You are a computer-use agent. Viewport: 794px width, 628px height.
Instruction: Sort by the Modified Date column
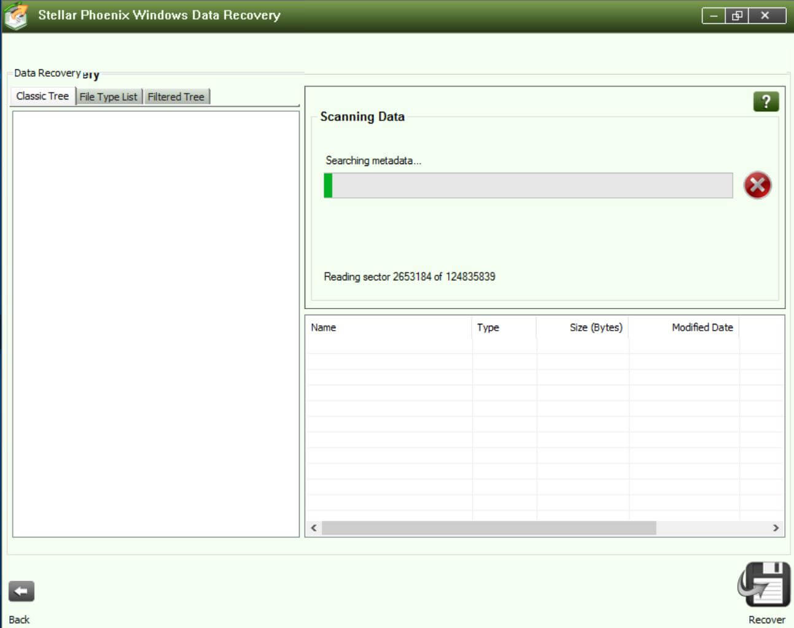coord(683,328)
